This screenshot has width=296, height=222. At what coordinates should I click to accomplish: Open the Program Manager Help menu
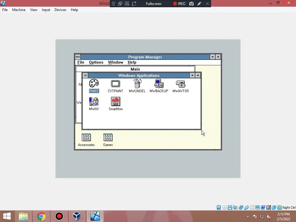[x=132, y=62]
